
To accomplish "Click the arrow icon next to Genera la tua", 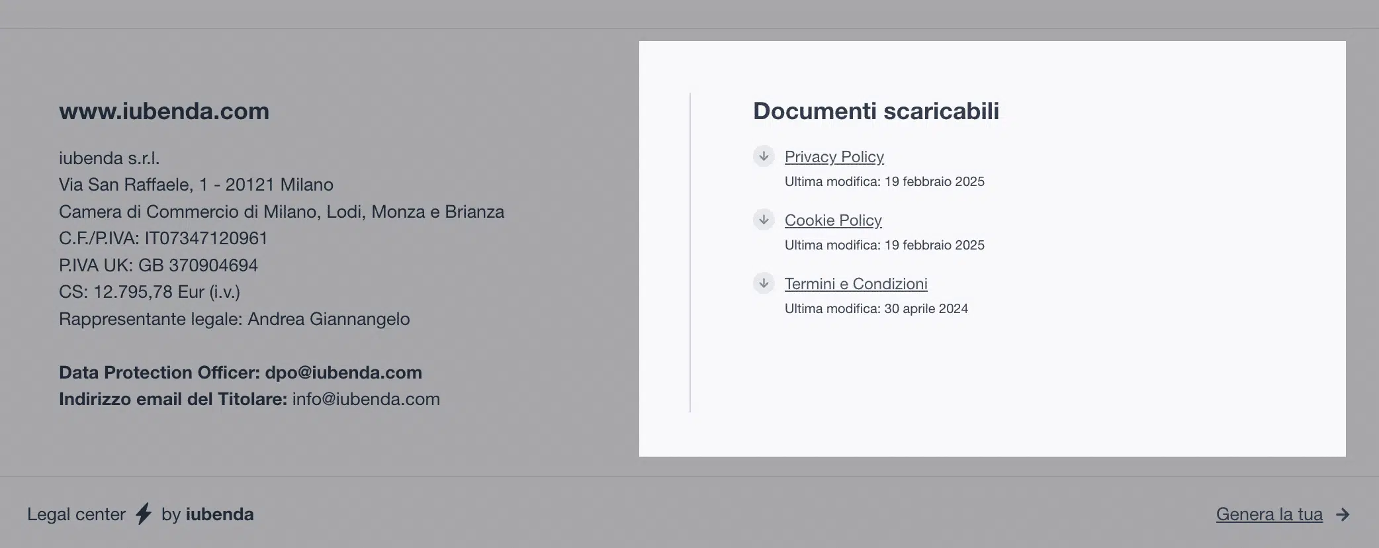I will [x=1343, y=514].
